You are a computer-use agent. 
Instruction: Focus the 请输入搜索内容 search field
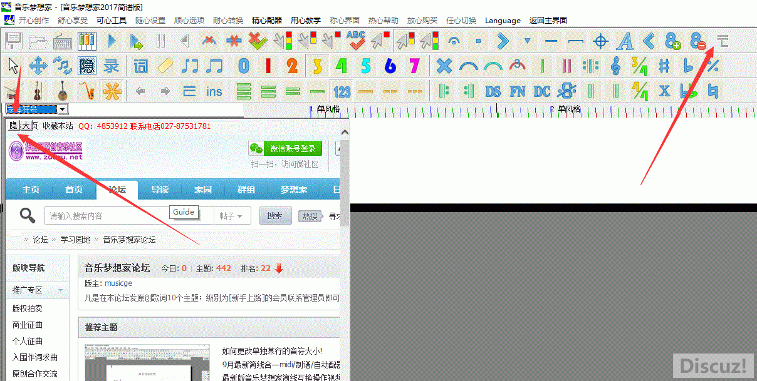point(128,216)
